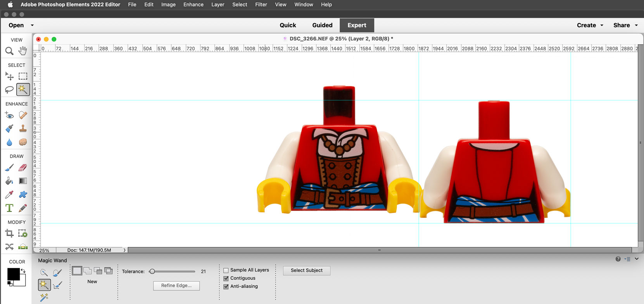644x304 pixels.
Task: Uncheck the Contiguous option
Action: 226,278
